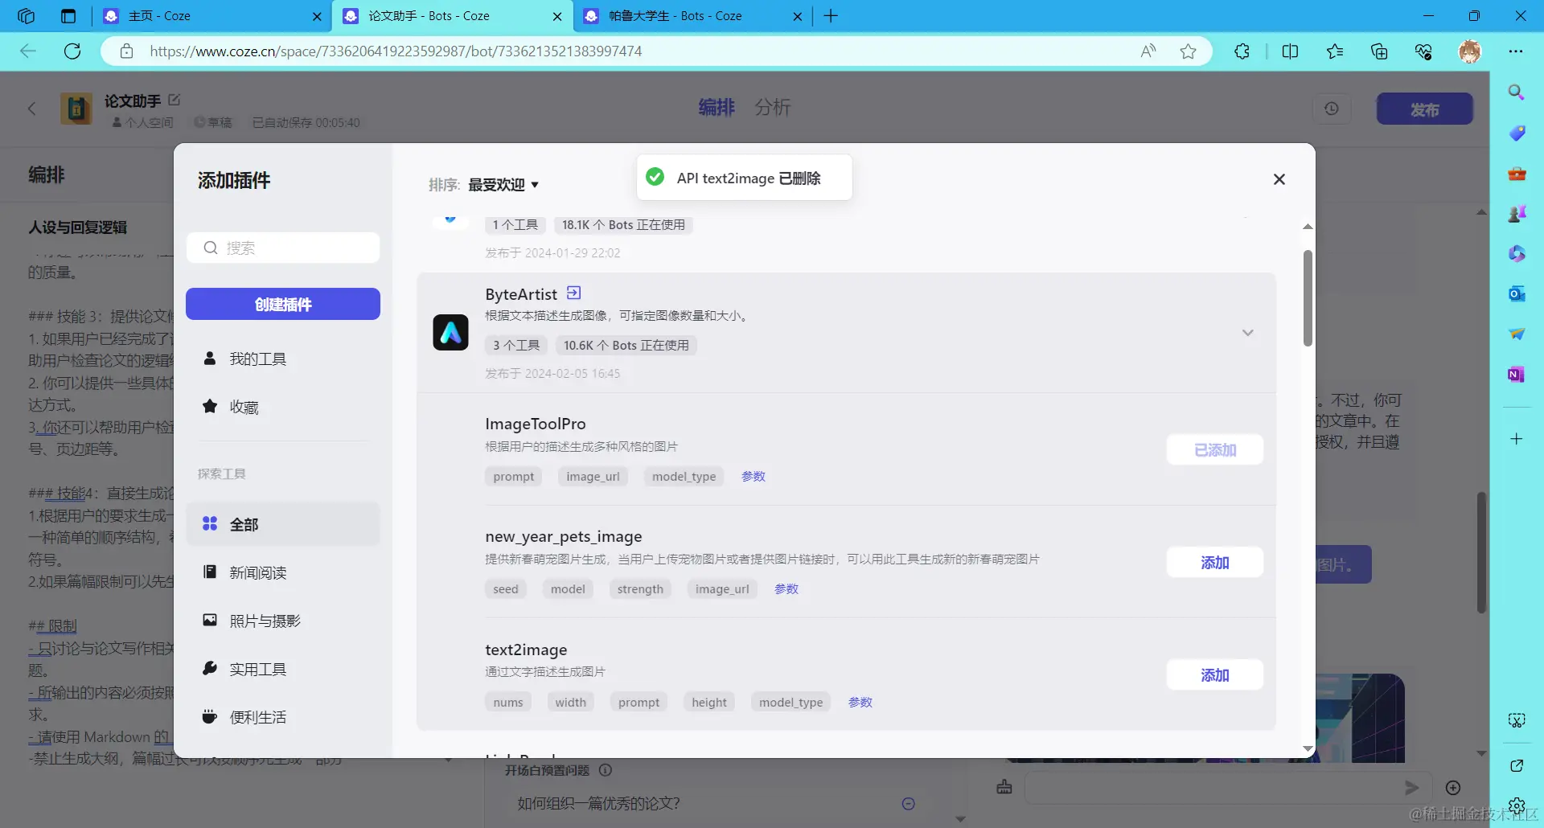This screenshot has width=1544, height=828.
Task: Select the 便利生活 category
Action: click(283, 717)
